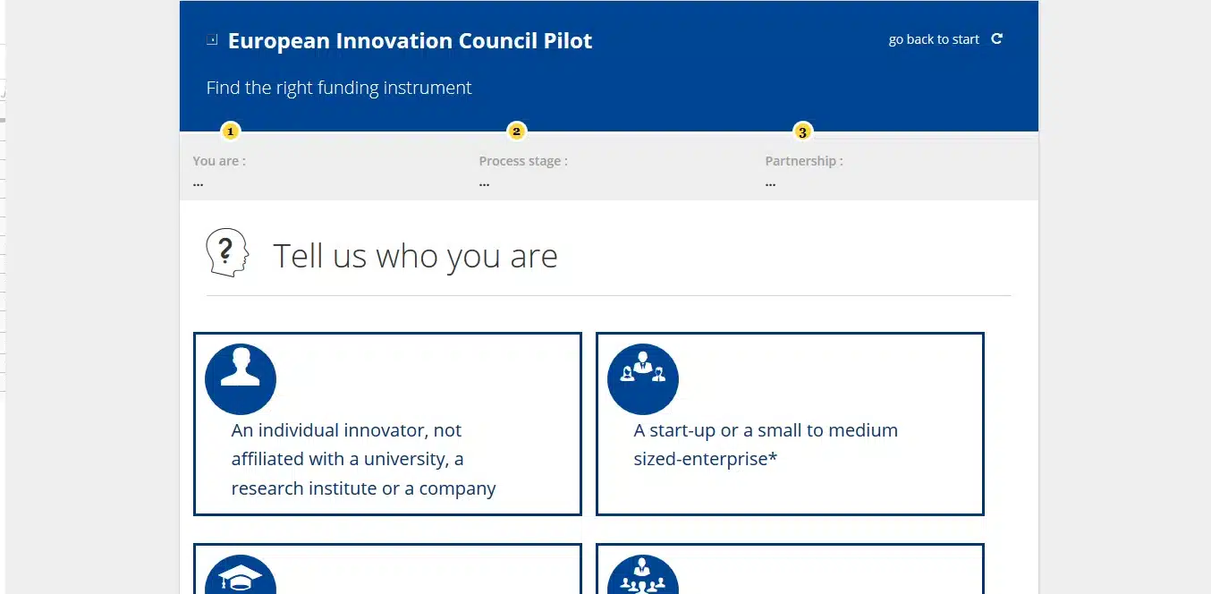Image resolution: width=1211 pixels, height=594 pixels.
Task: Click the 'European Innovation Council Pilot' title
Action: coord(410,41)
